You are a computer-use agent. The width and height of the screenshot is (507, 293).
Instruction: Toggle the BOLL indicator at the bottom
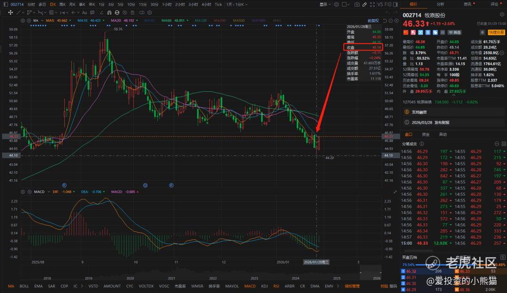[24, 286]
